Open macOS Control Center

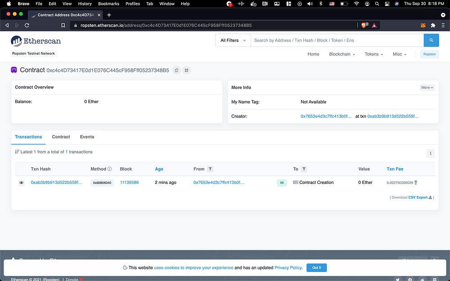coord(387,4)
